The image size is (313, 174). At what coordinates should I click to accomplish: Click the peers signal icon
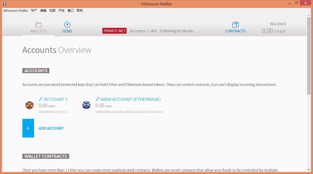pos(131,31)
